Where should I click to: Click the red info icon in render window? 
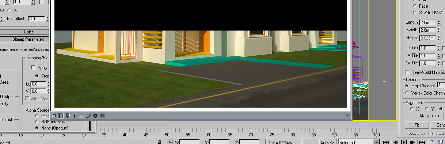point(75,116)
